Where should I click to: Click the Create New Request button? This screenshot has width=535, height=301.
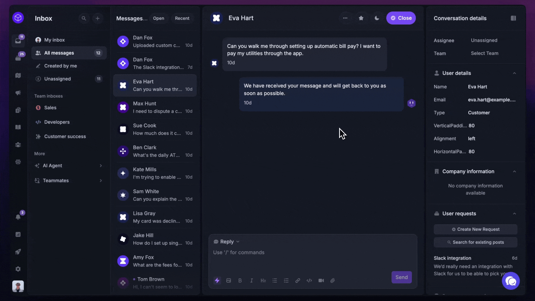475,229
